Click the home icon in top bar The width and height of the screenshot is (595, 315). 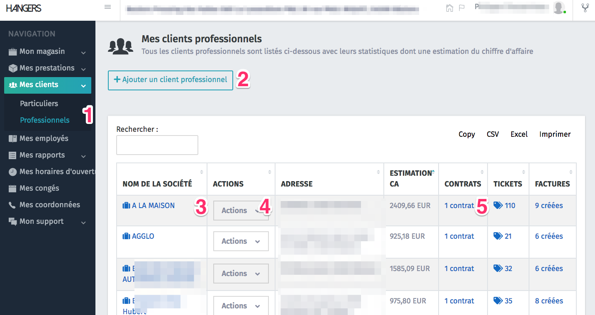(x=449, y=8)
